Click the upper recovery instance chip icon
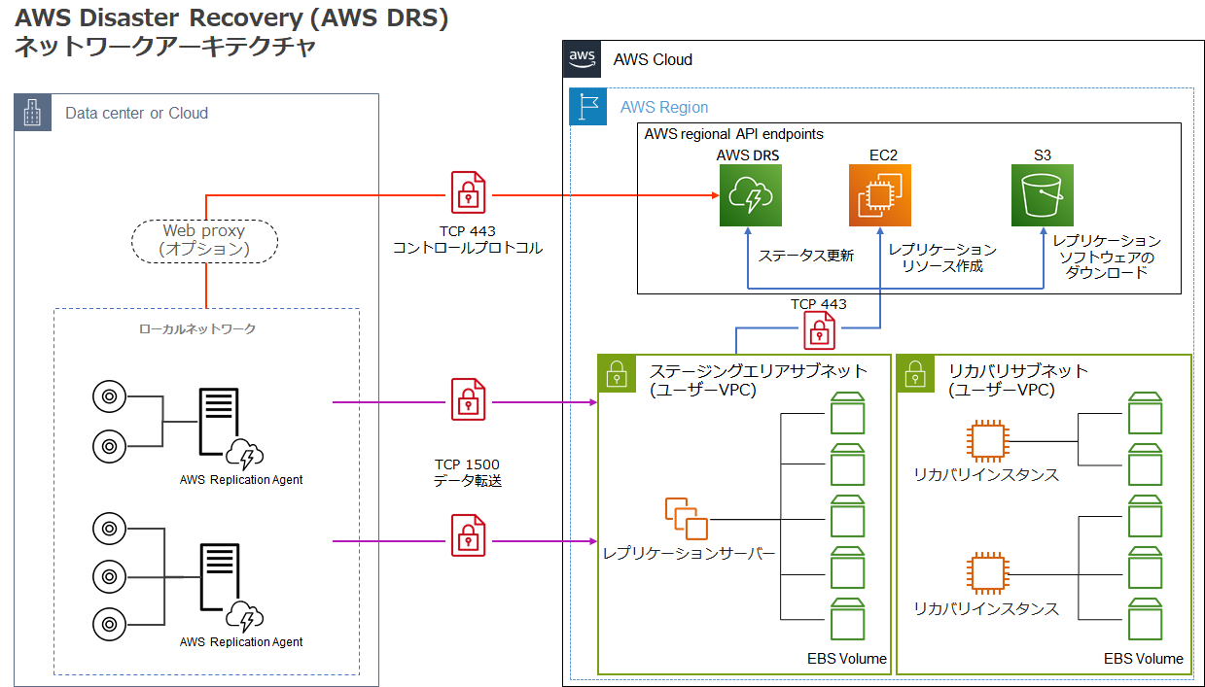The image size is (1205, 687). (x=985, y=440)
